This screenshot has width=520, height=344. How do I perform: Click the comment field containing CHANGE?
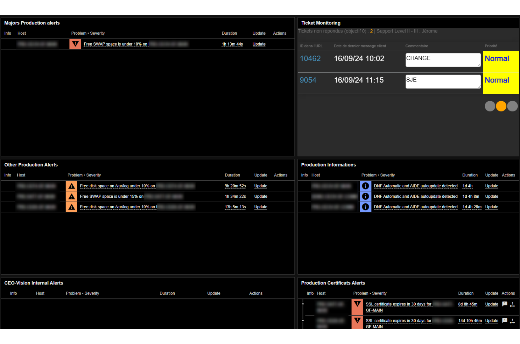443,60
